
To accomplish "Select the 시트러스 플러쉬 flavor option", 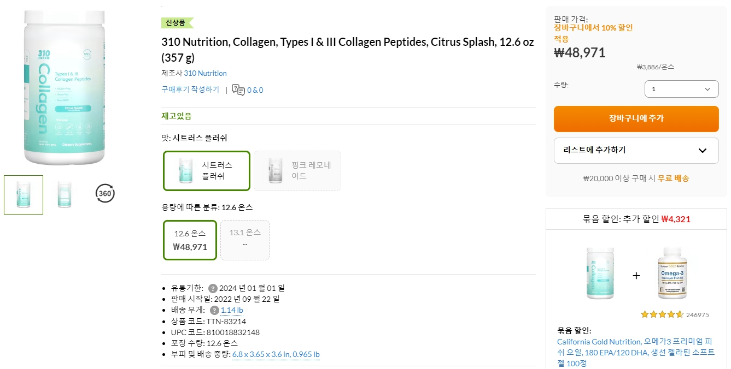I will point(206,170).
